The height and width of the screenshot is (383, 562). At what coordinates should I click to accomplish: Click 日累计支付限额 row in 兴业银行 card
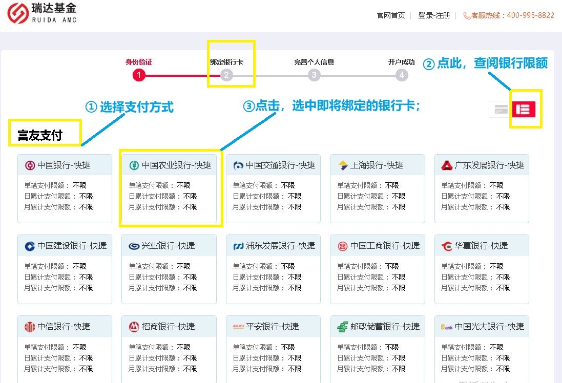pyautogui.click(x=163, y=277)
